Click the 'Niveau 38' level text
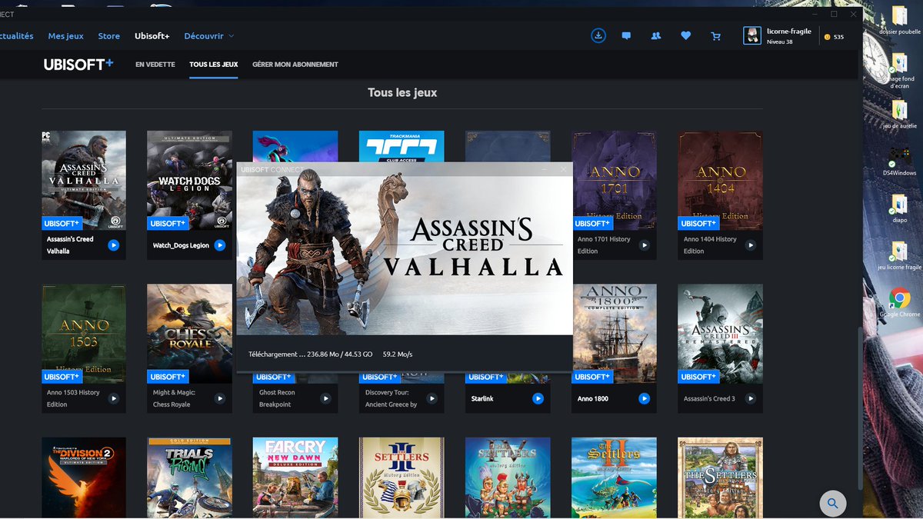This screenshot has width=923, height=519. point(780,42)
